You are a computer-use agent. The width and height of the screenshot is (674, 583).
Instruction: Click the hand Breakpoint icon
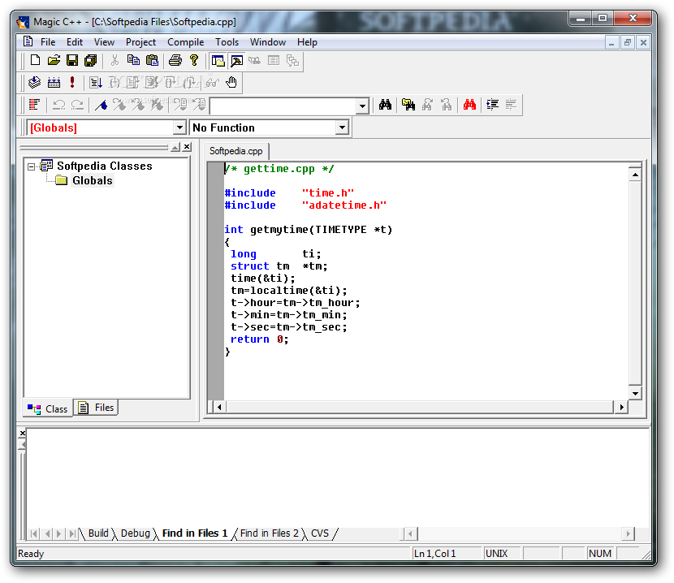pyautogui.click(x=231, y=82)
